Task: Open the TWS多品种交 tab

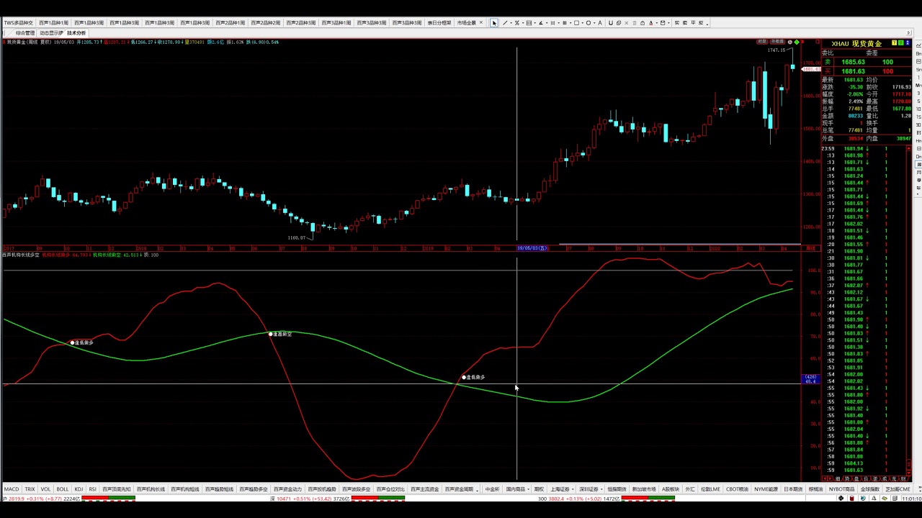Action: tap(18, 23)
